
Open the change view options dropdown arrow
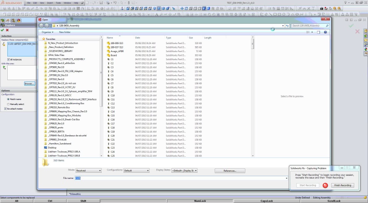tap(312, 32)
